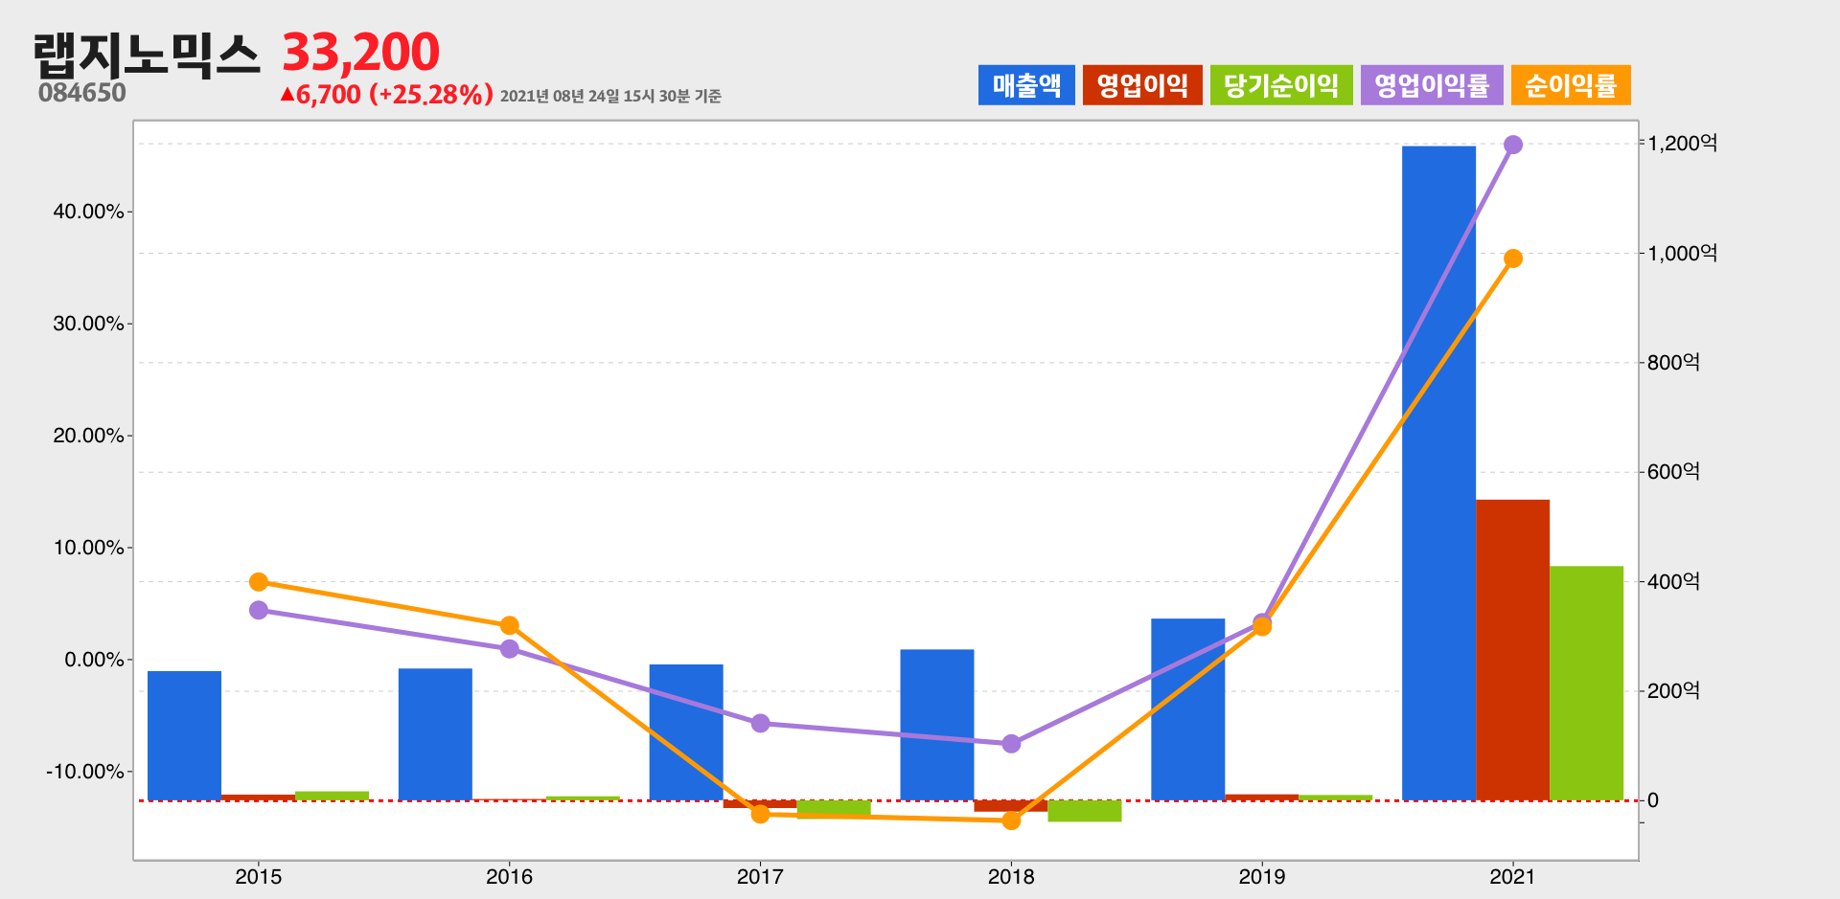Click the stock code 084650

[82, 93]
